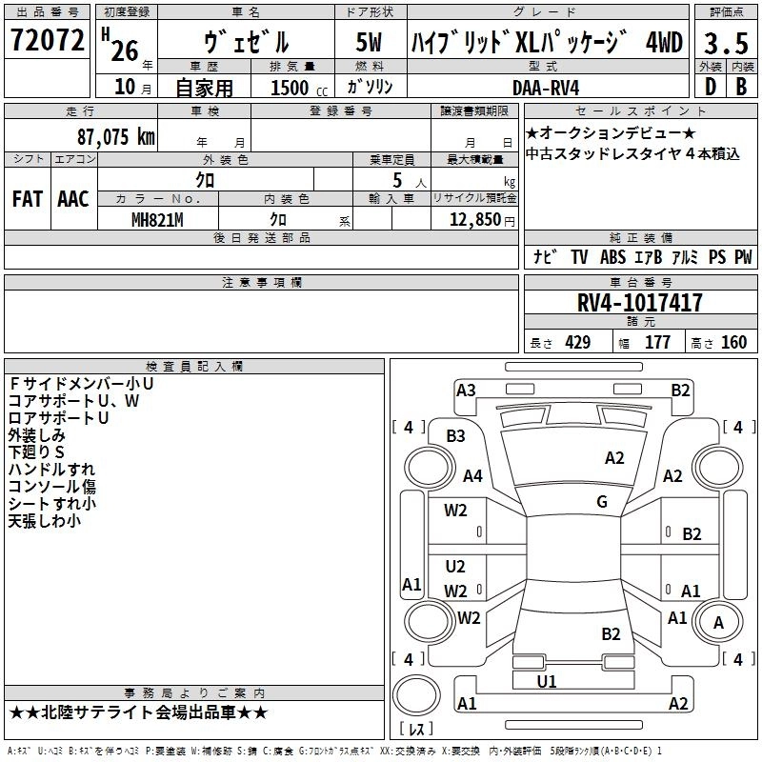762x762 pixels.
Task: Click the 中古スタッドレスタイヤ sales point line
Action: point(632,153)
